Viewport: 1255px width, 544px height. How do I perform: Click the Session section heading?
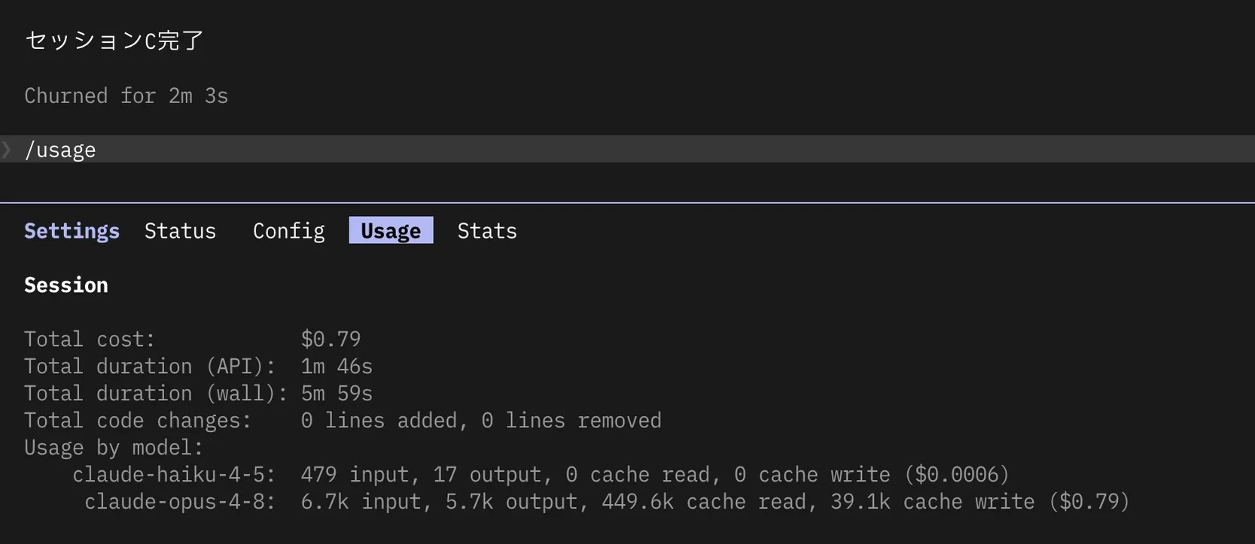point(66,284)
